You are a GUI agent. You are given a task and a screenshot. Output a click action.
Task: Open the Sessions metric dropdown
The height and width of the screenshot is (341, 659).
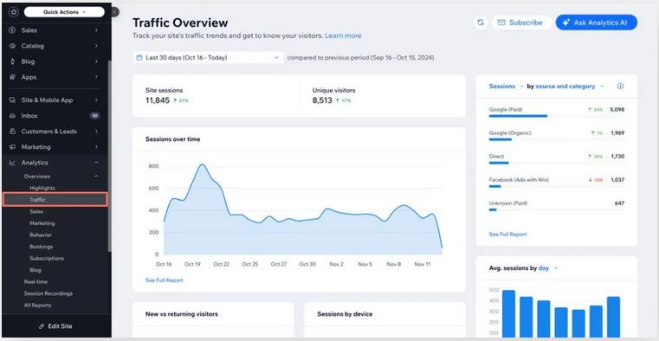pyautogui.click(x=506, y=86)
